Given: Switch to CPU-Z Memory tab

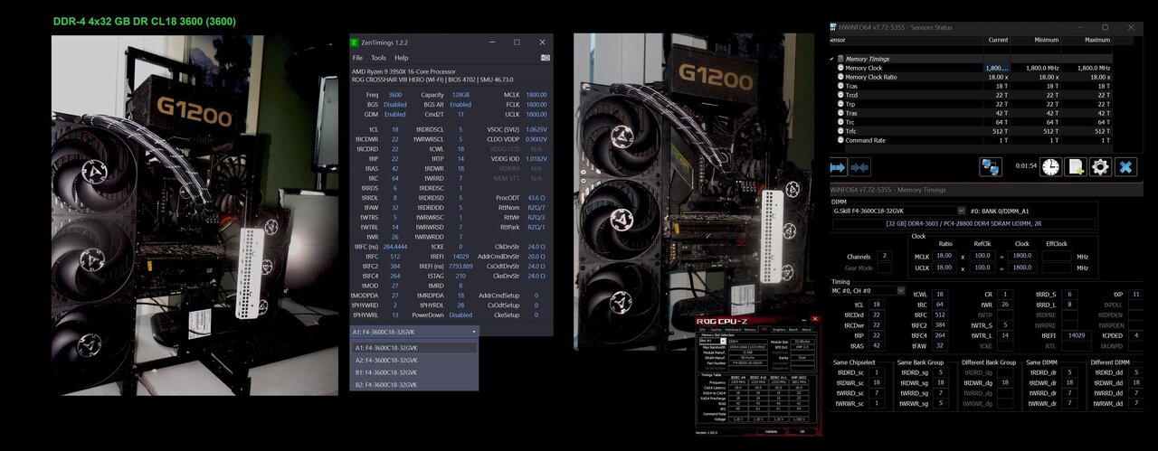Looking at the screenshot, I should (x=749, y=330).
